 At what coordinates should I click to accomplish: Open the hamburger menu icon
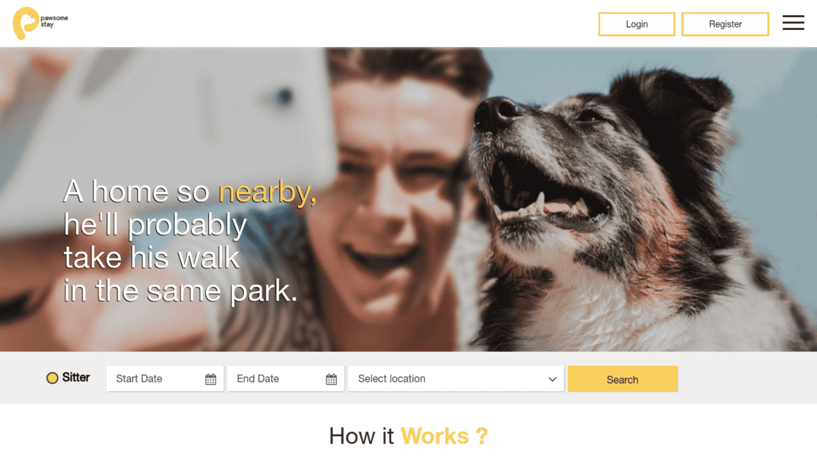point(793,23)
